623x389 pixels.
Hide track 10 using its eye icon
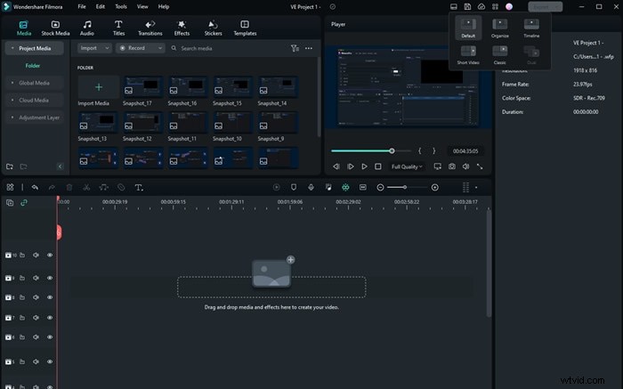(50, 255)
